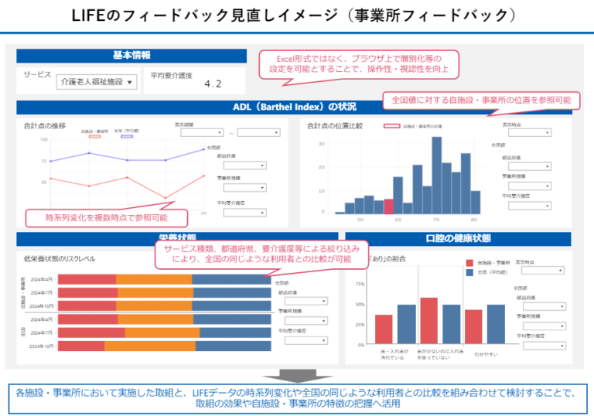Open the サービス dropdown showing 介護老人福祉施設

pos(97,82)
